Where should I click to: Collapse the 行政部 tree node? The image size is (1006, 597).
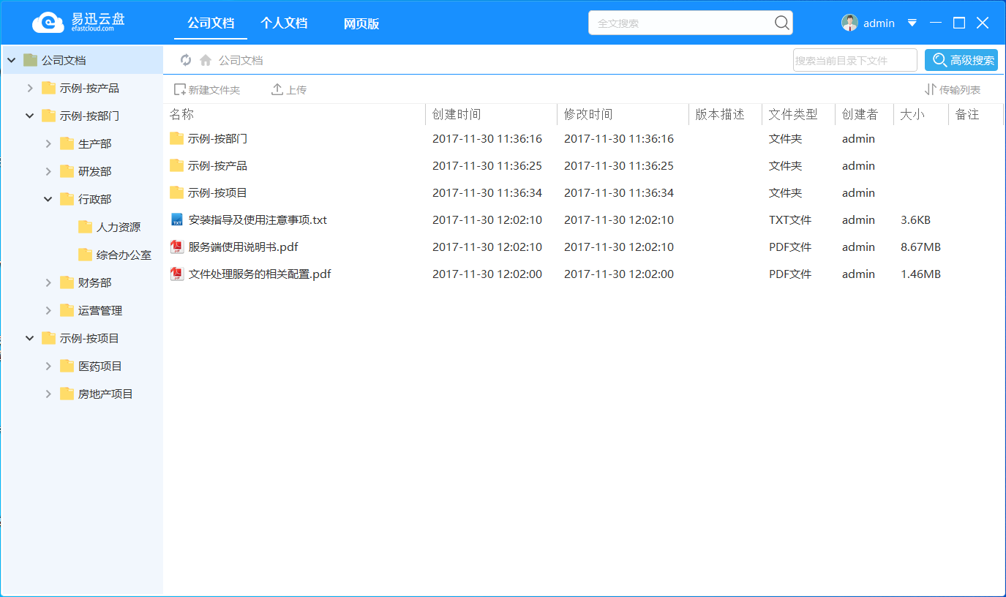point(48,198)
